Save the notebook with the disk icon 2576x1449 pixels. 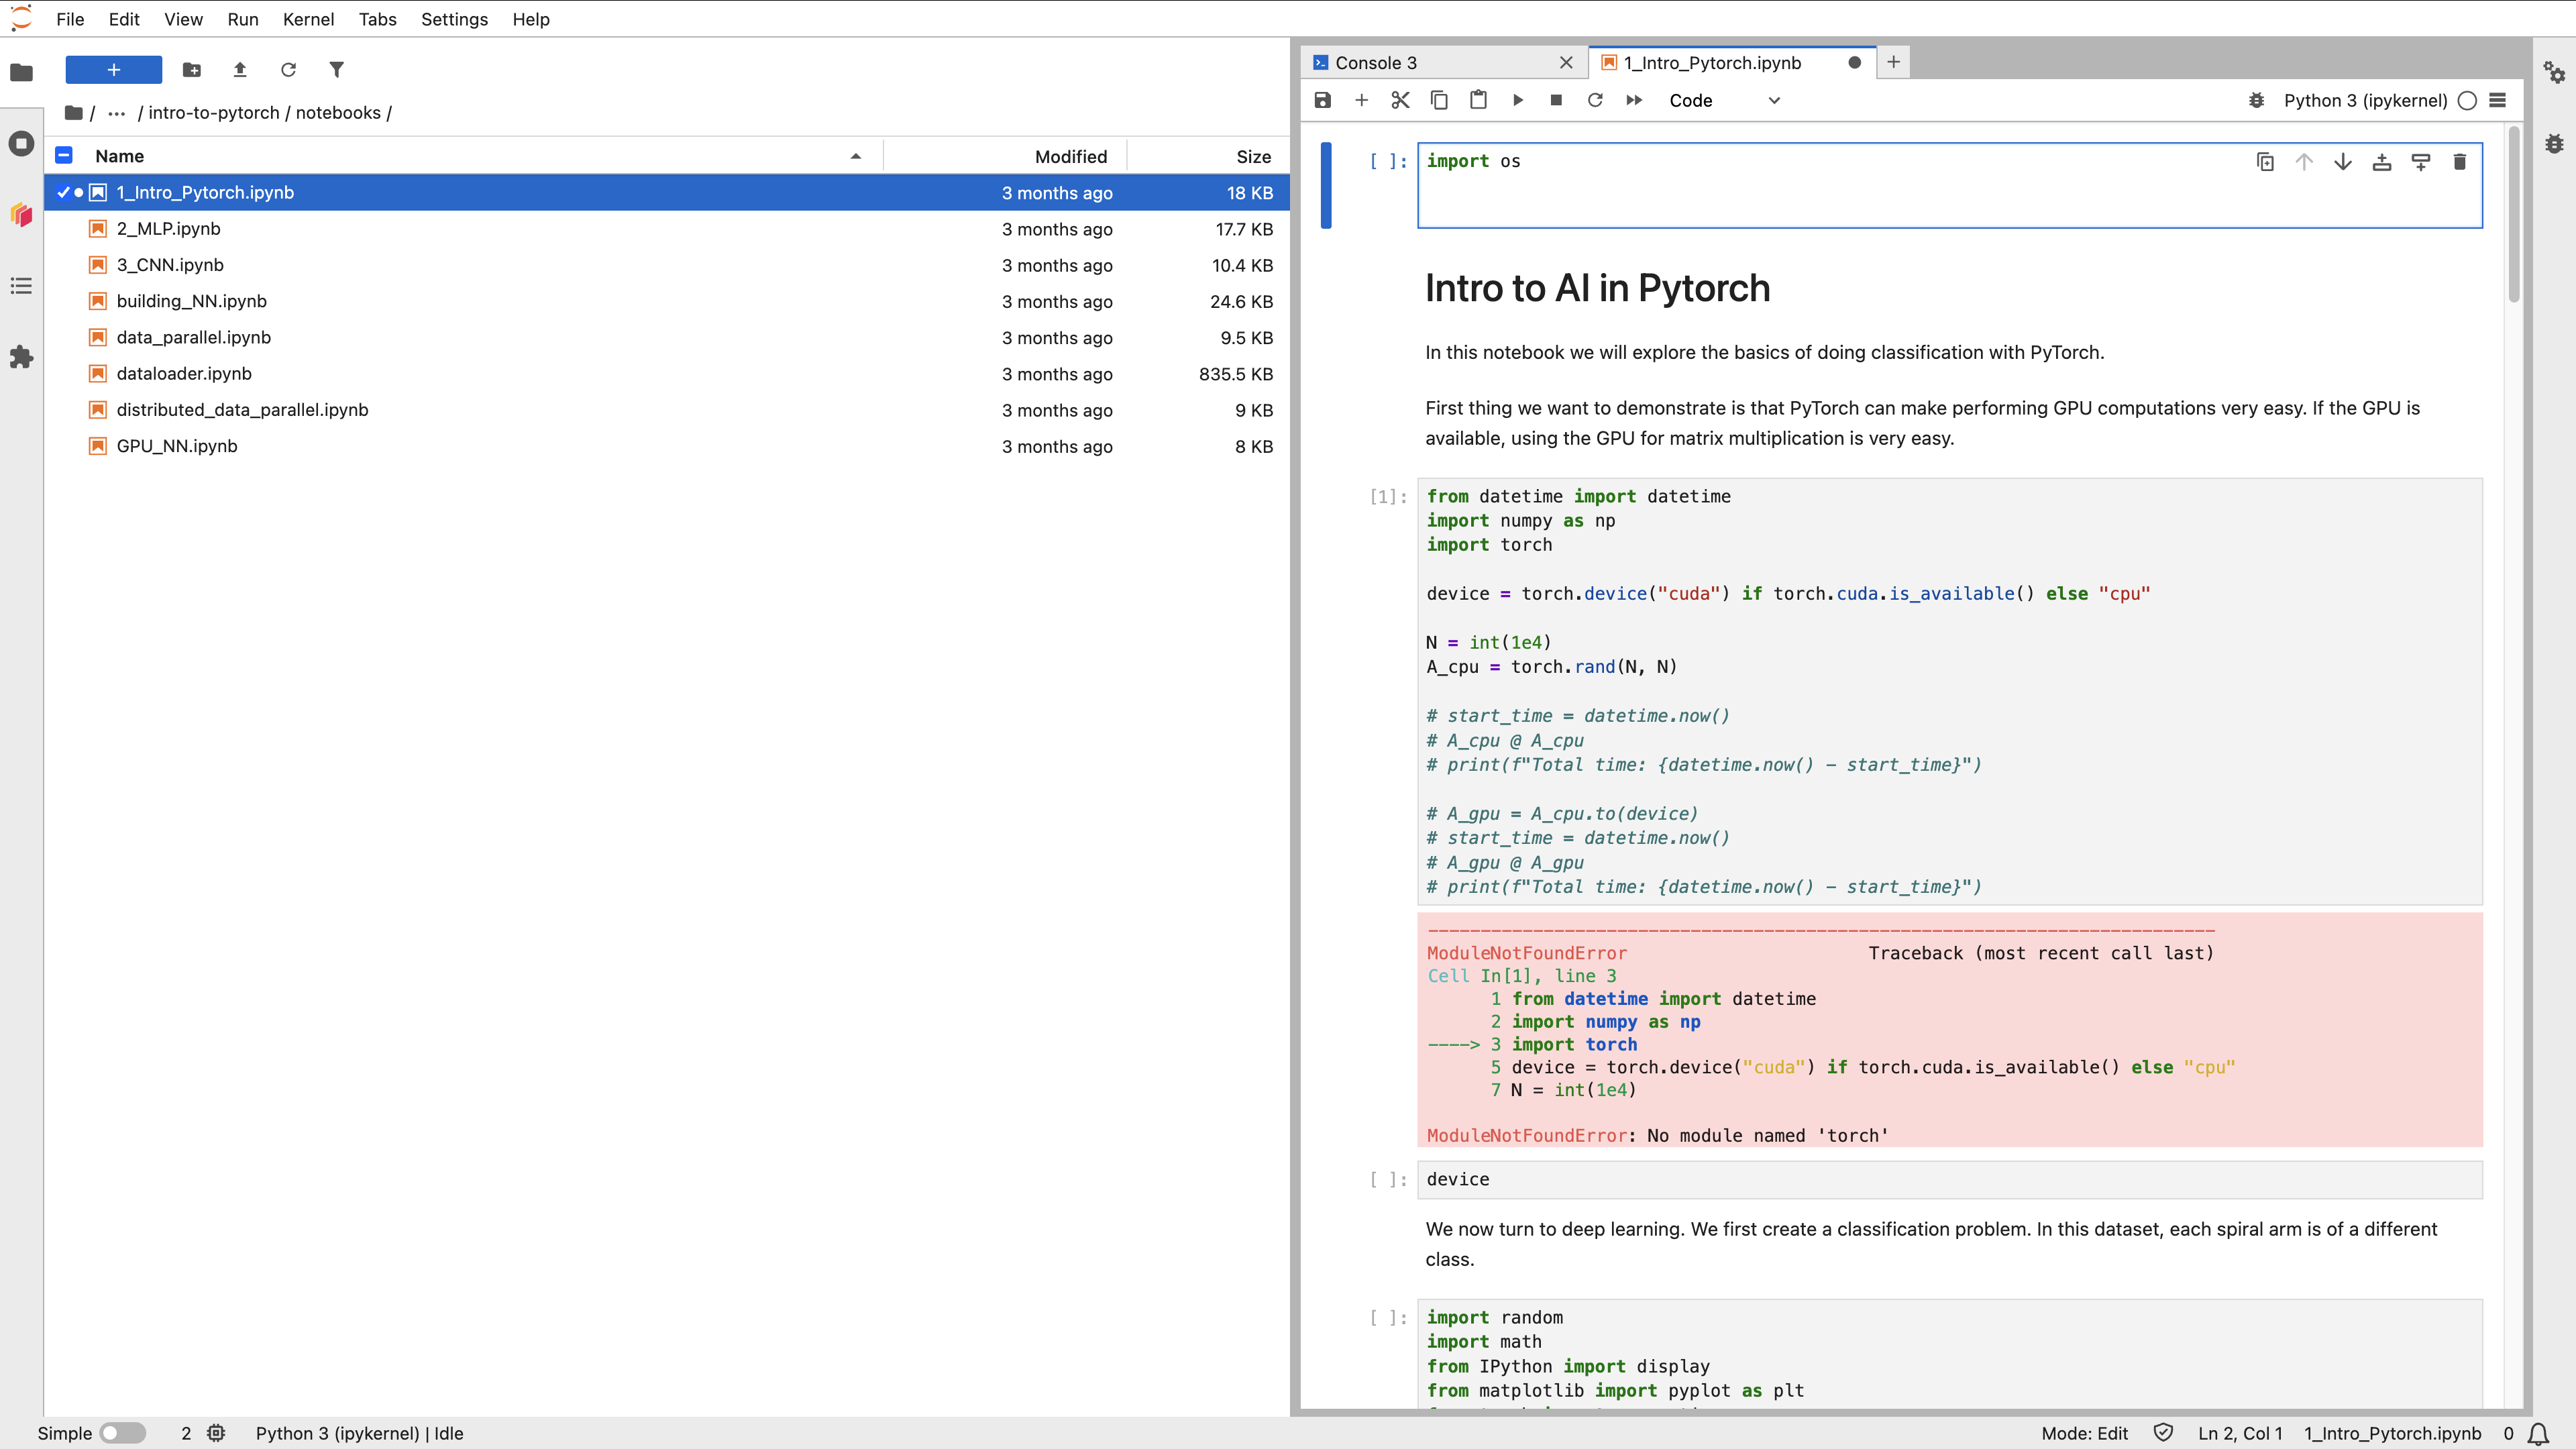(1323, 100)
